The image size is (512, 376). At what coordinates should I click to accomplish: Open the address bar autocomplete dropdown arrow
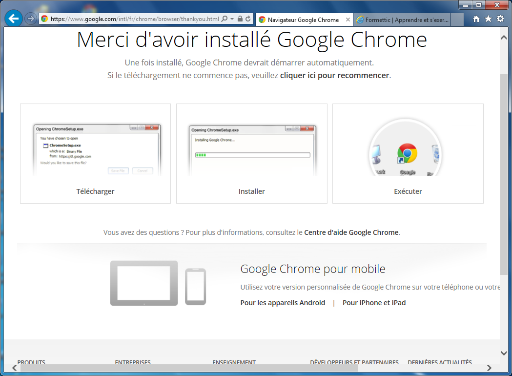click(232, 19)
